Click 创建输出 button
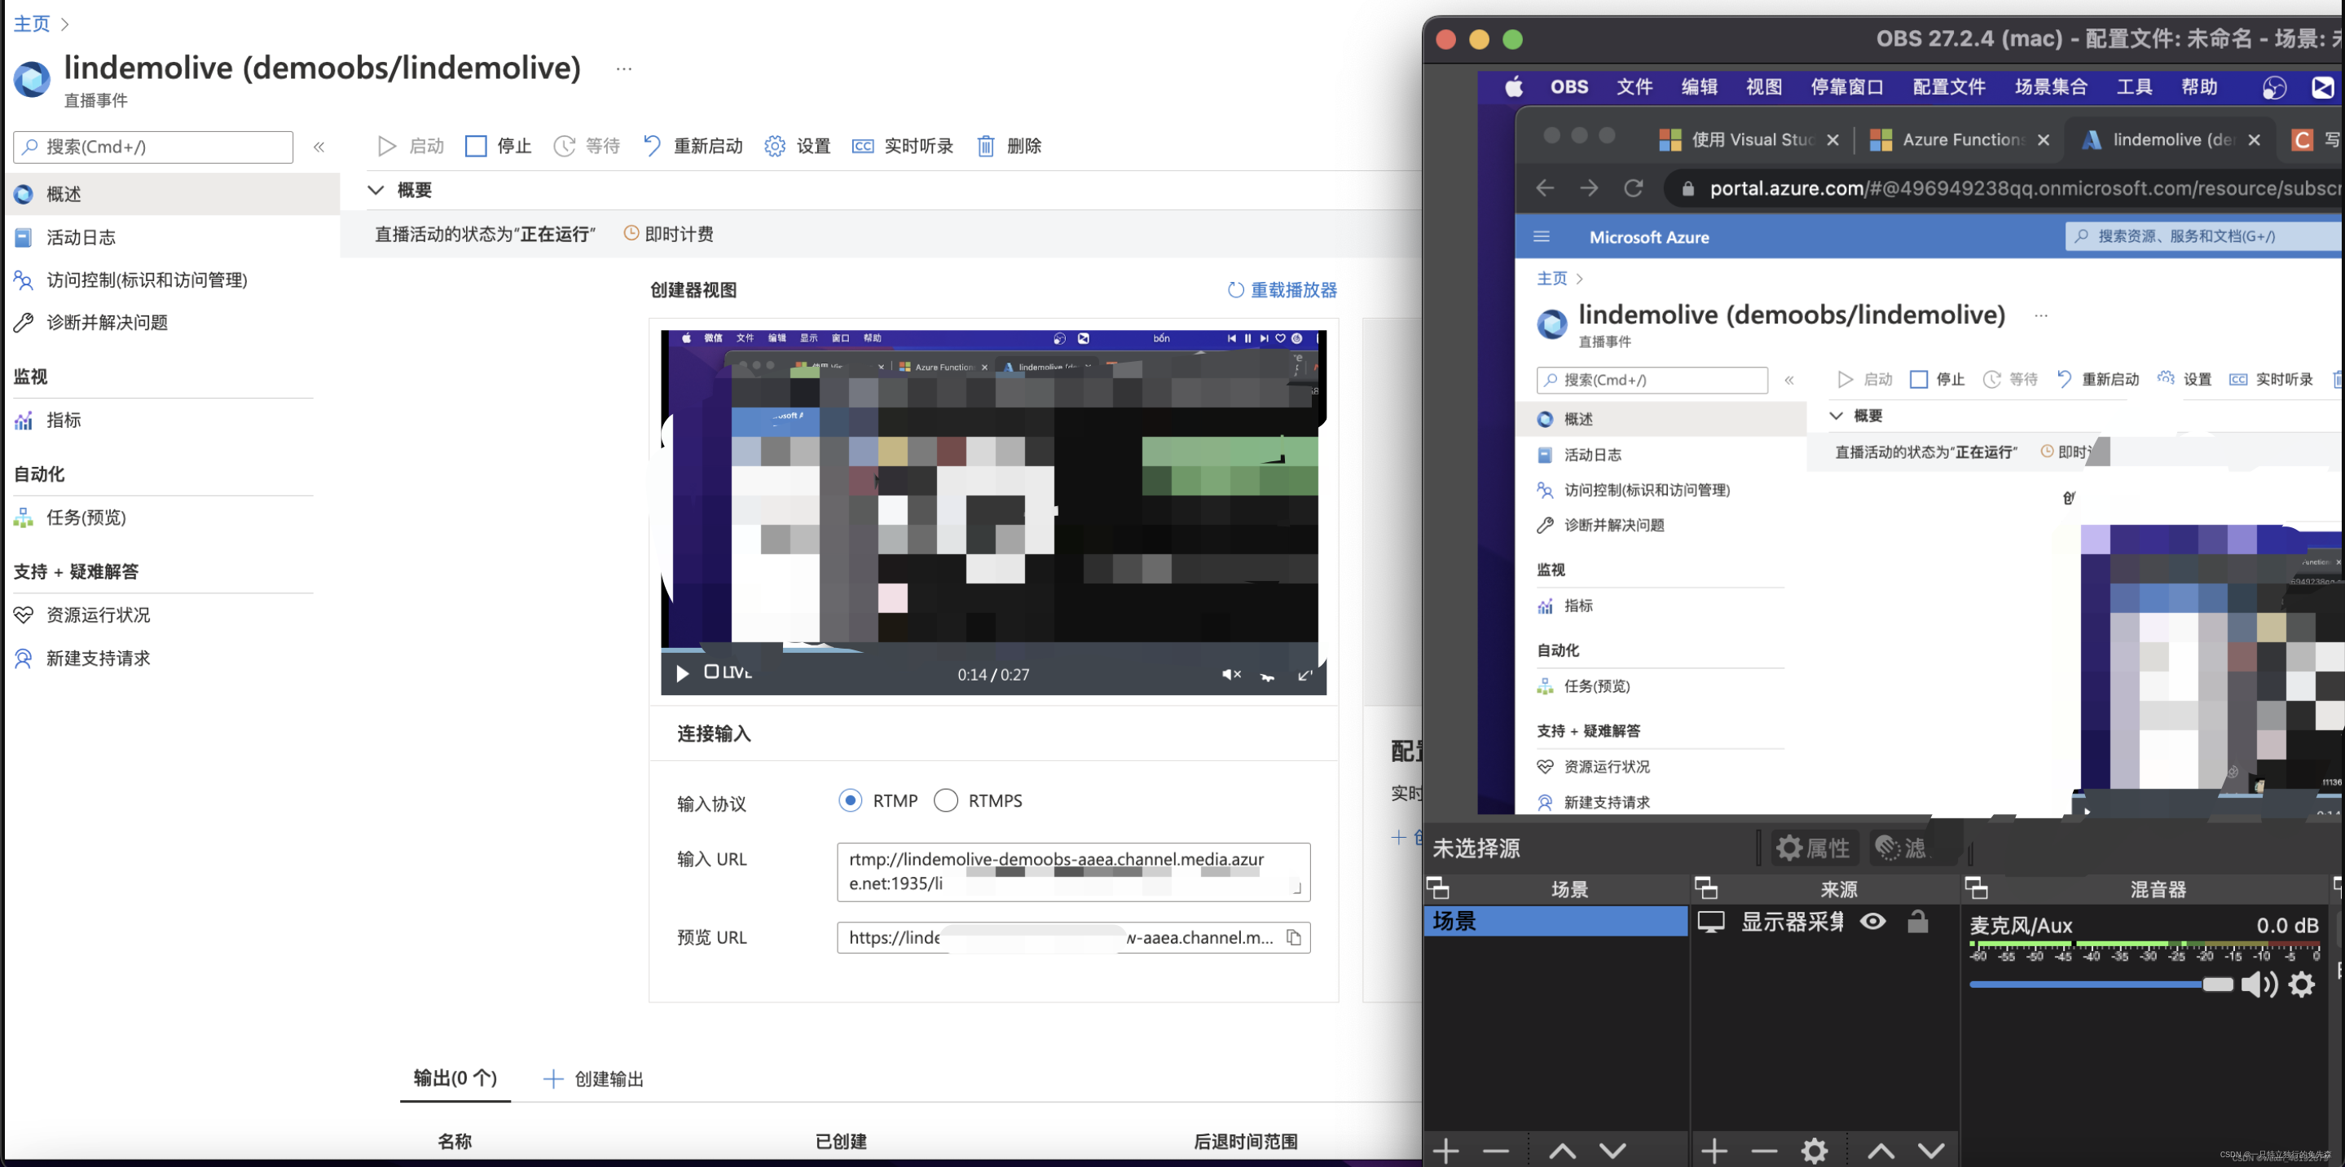The height and width of the screenshot is (1167, 2345). coord(593,1079)
